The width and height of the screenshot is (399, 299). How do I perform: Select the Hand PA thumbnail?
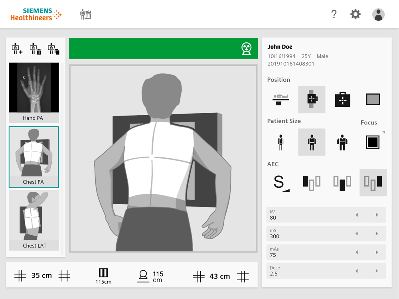coord(34,93)
